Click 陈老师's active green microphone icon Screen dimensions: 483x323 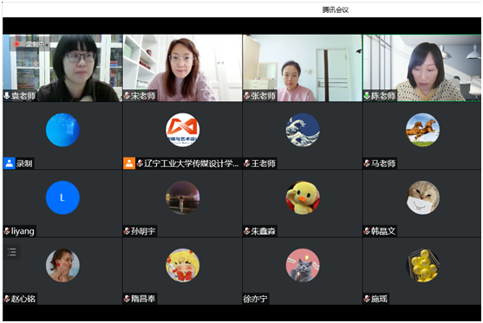click(367, 95)
